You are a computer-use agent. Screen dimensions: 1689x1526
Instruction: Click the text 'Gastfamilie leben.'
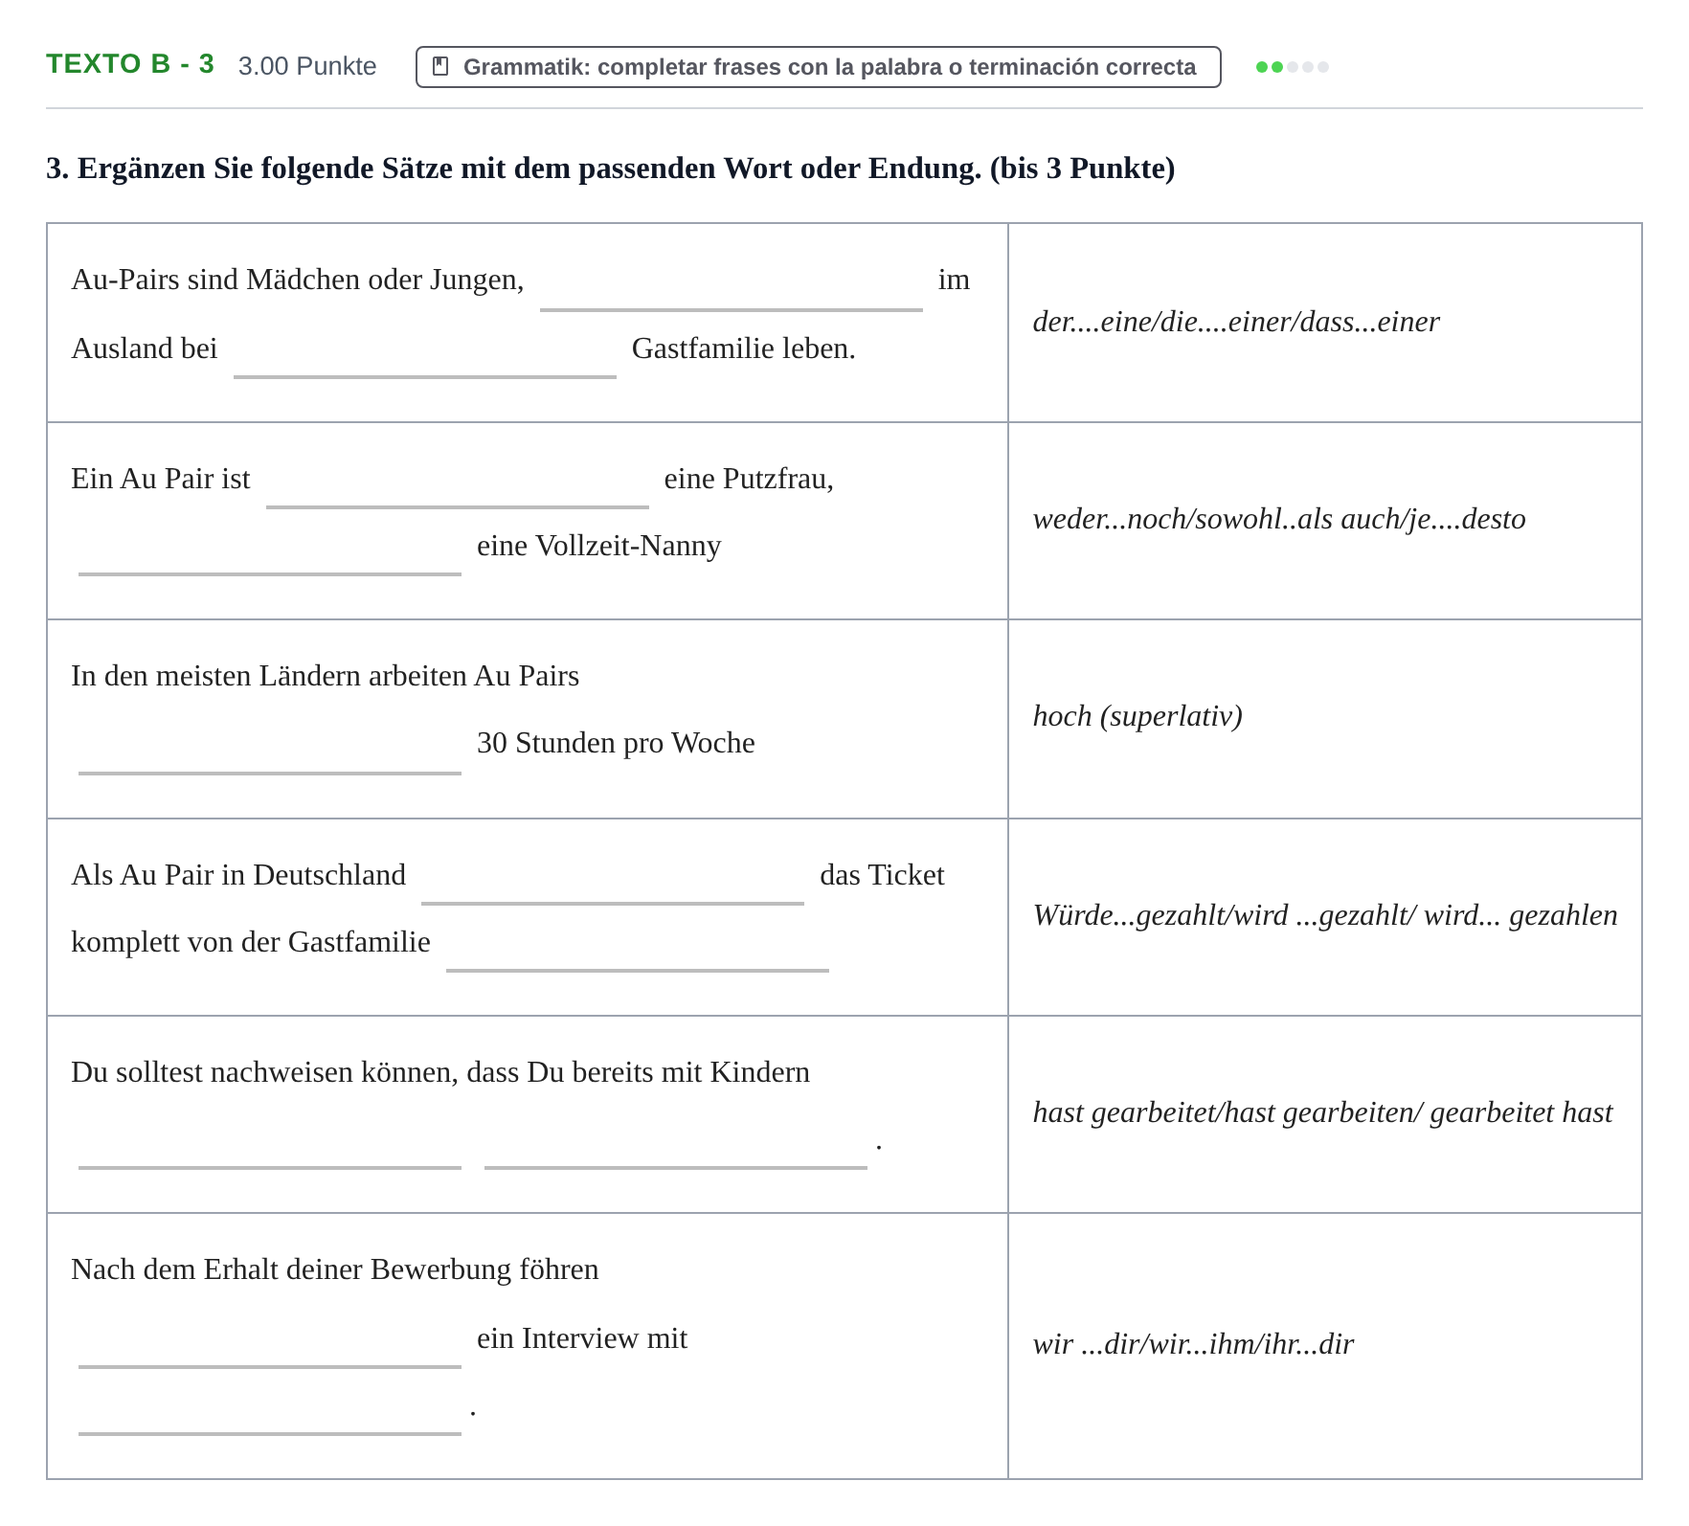tap(744, 348)
